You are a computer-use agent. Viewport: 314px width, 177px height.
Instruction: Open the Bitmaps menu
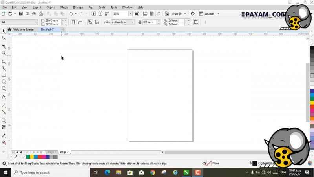pyautogui.click(x=78, y=7)
